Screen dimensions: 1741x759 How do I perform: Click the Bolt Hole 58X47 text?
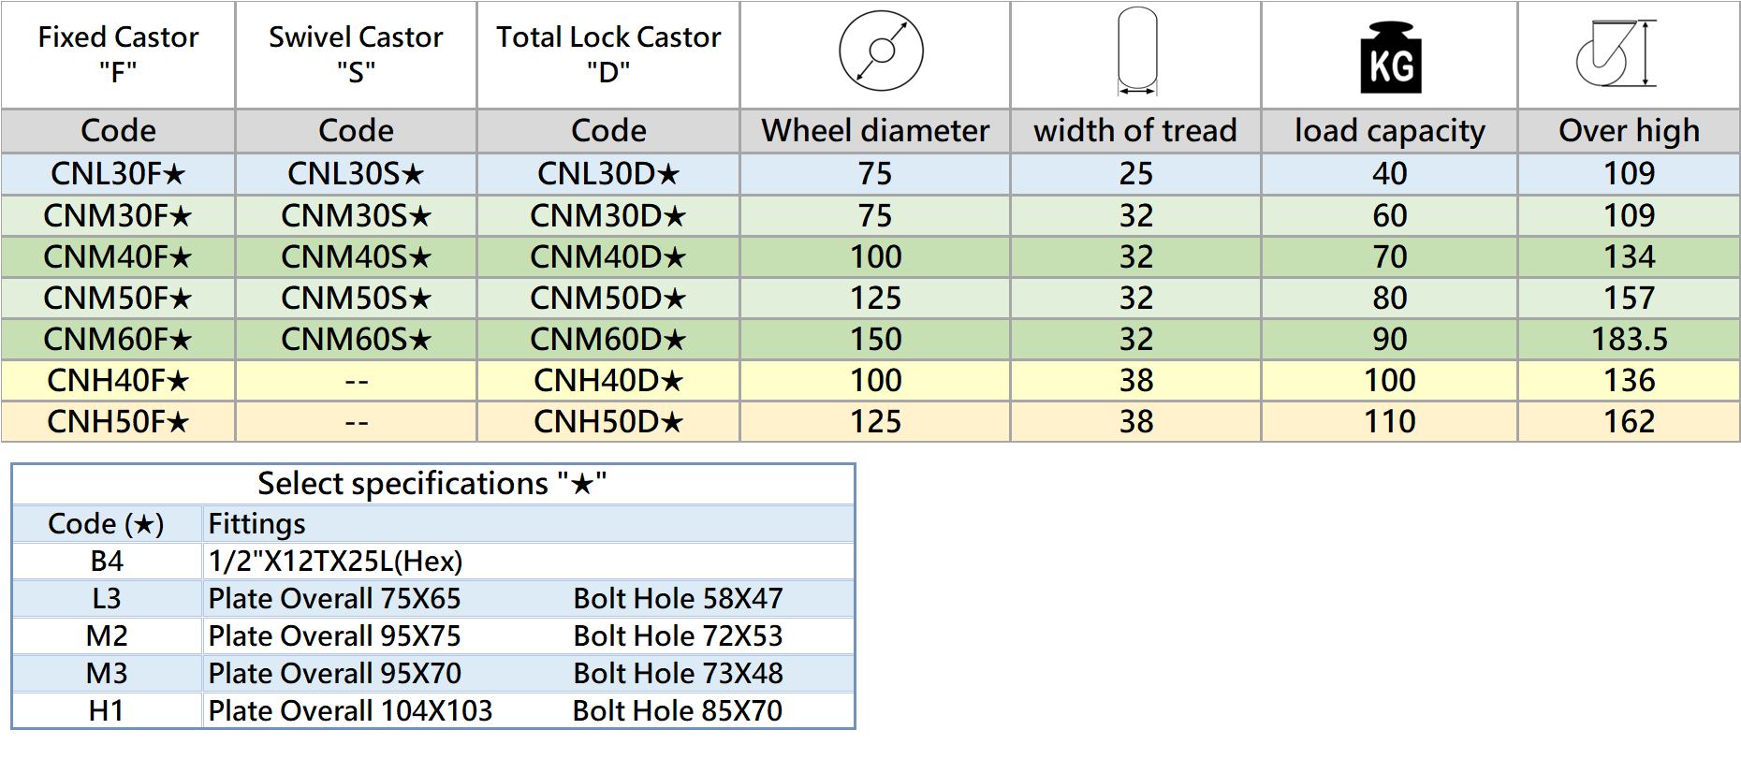678,599
